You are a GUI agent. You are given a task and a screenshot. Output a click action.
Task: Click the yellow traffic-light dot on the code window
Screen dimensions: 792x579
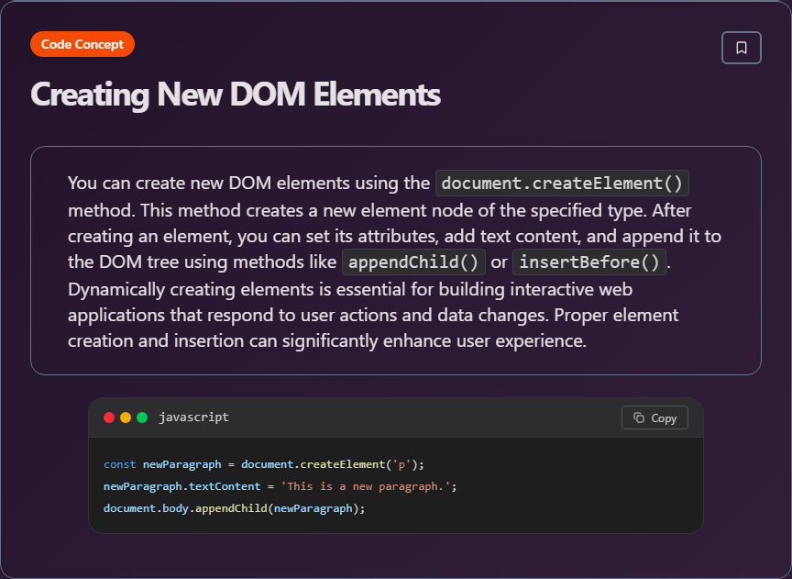pyautogui.click(x=126, y=417)
